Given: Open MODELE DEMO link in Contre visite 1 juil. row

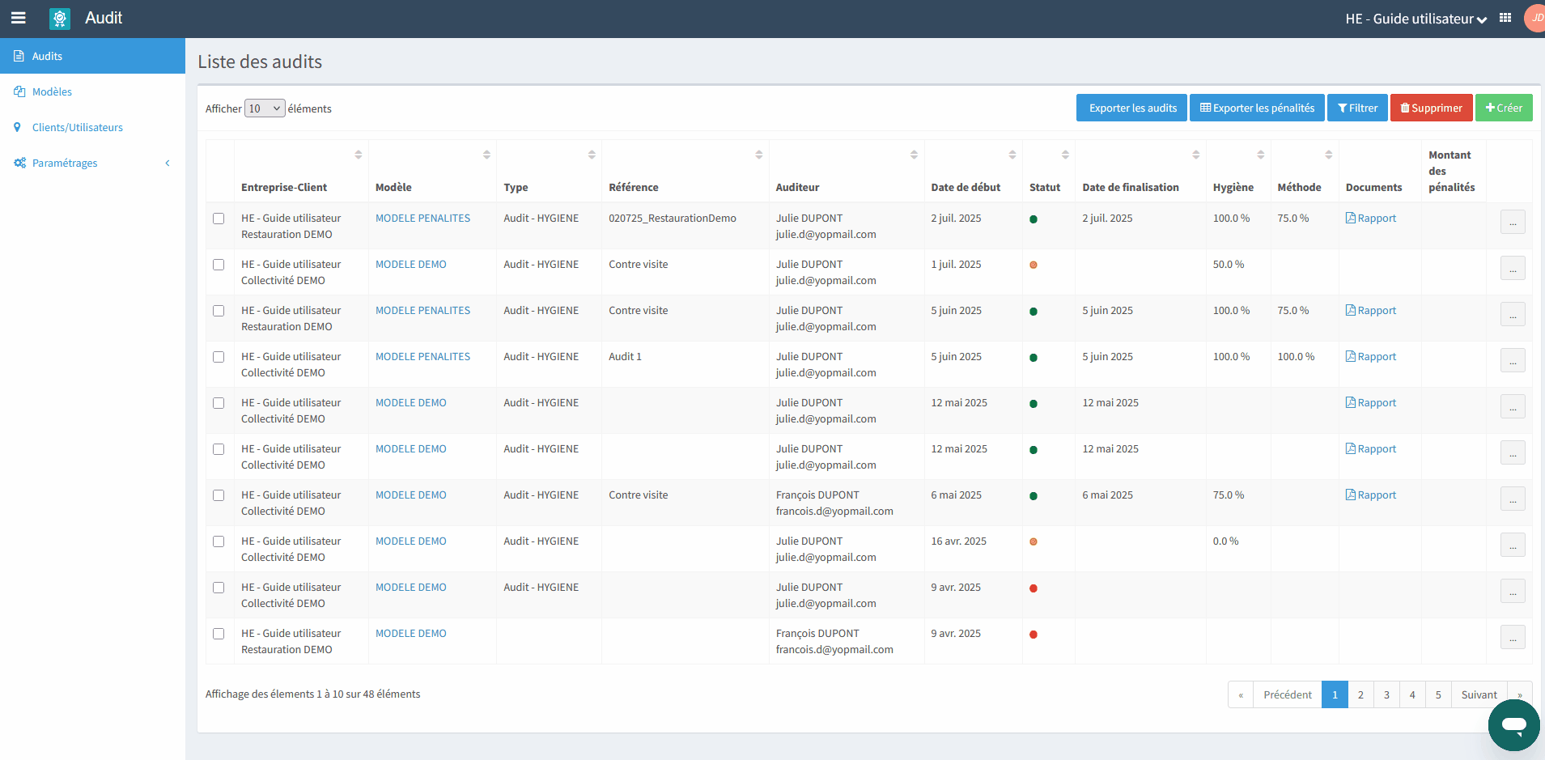Looking at the screenshot, I should [x=410, y=265].
